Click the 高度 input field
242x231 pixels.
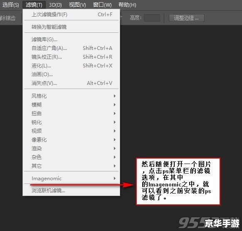tap(152, 18)
